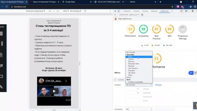
Task: Bookmark this page with the star icon
Action: 172,7
